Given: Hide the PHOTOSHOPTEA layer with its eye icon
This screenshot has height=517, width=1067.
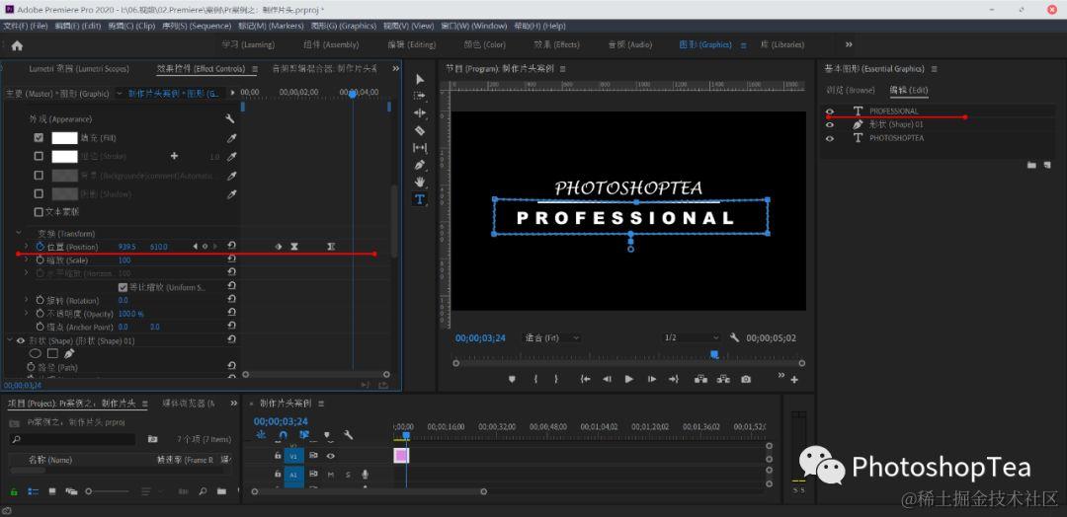Looking at the screenshot, I should [x=830, y=138].
